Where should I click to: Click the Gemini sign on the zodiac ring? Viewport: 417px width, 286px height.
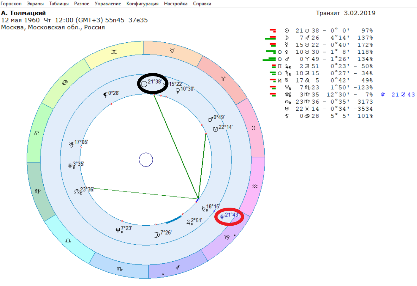pyautogui.click(x=114, y=52)
